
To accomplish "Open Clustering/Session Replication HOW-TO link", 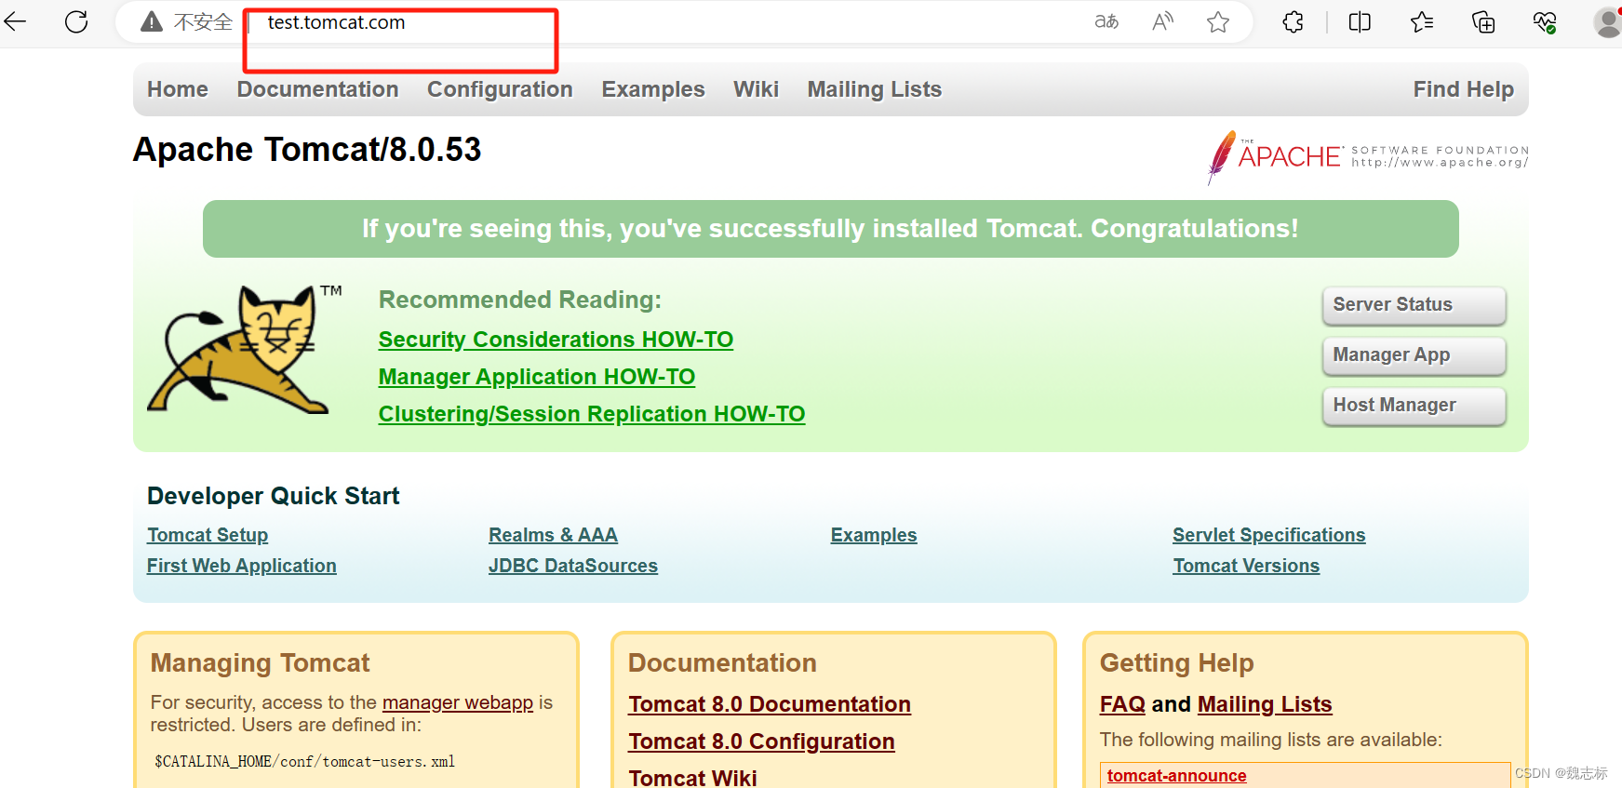I will coord(592,414).
